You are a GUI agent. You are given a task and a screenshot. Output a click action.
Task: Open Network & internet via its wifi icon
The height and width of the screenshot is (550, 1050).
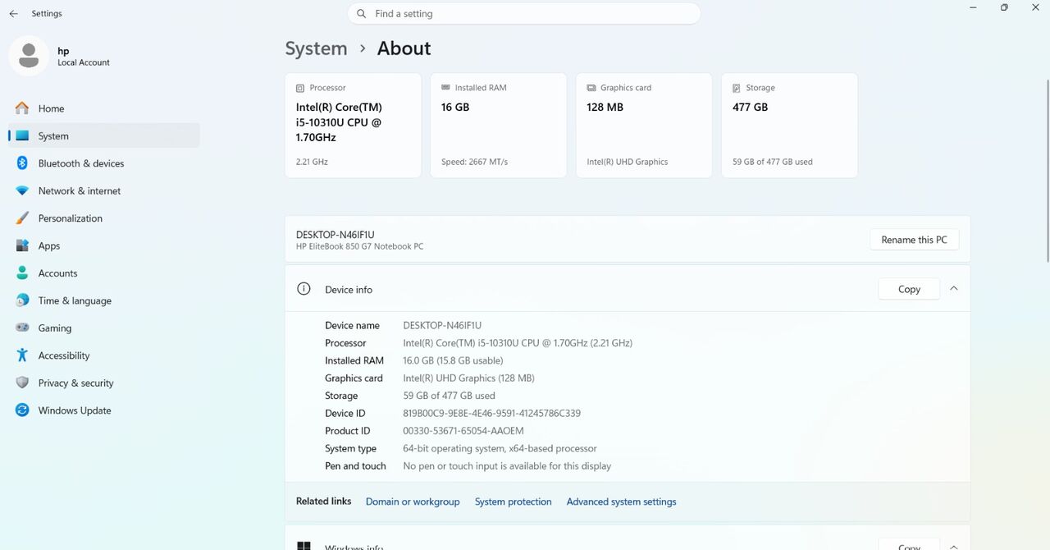(x=22, y=190)
